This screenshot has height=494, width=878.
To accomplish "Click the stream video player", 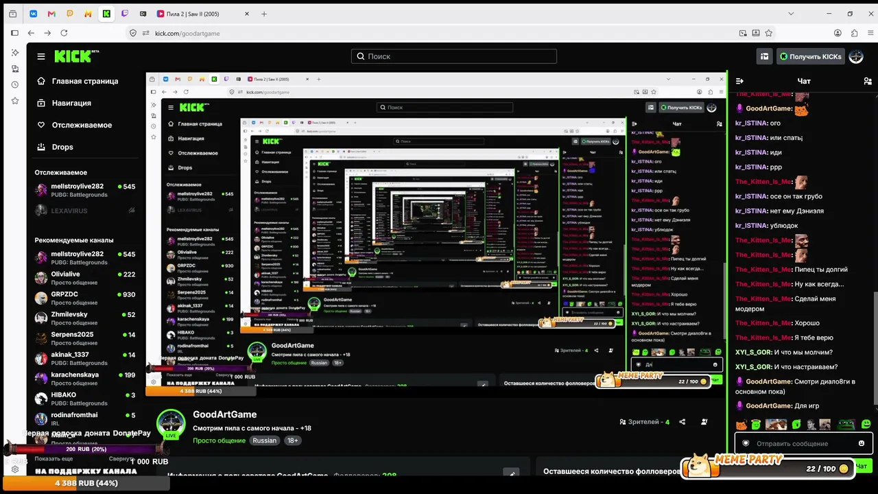I will 436,234.
